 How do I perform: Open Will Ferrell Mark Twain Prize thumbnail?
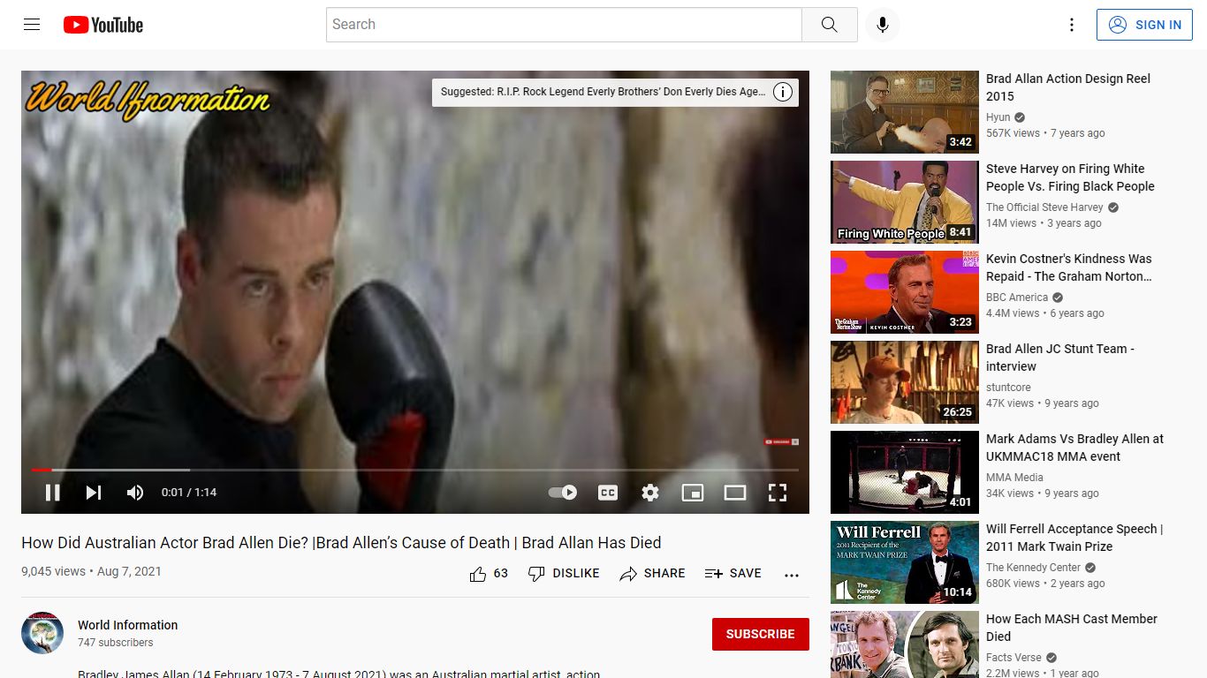point(905,562)
